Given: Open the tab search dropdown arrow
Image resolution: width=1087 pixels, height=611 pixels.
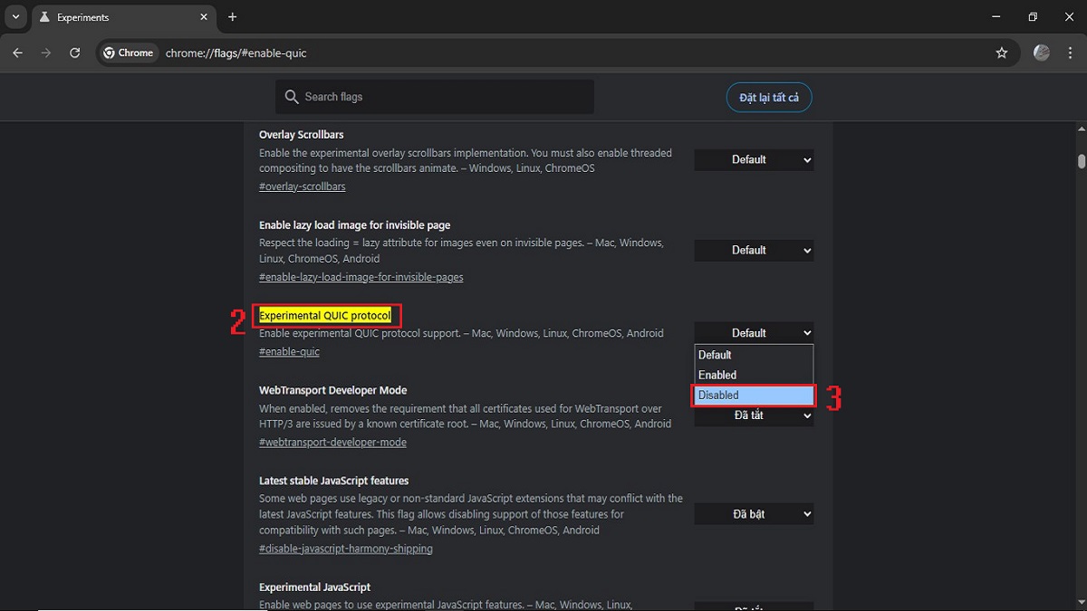Looking at the screenshot, I should pyautogui.click(x=15, y=17).
